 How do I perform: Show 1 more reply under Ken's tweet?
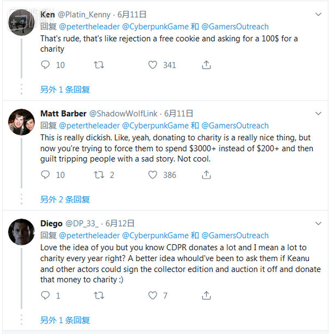click(x=65, y=90)
